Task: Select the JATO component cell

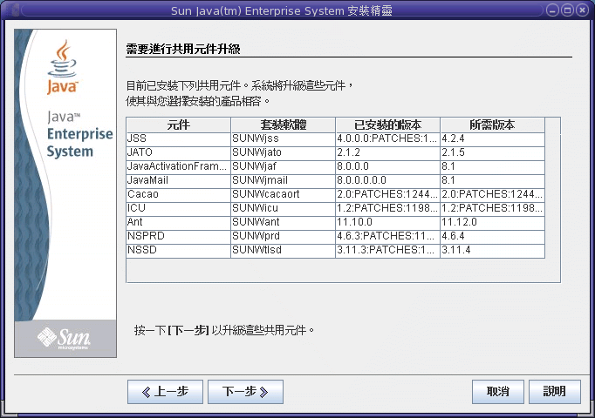Action: (x=178, y=153)
